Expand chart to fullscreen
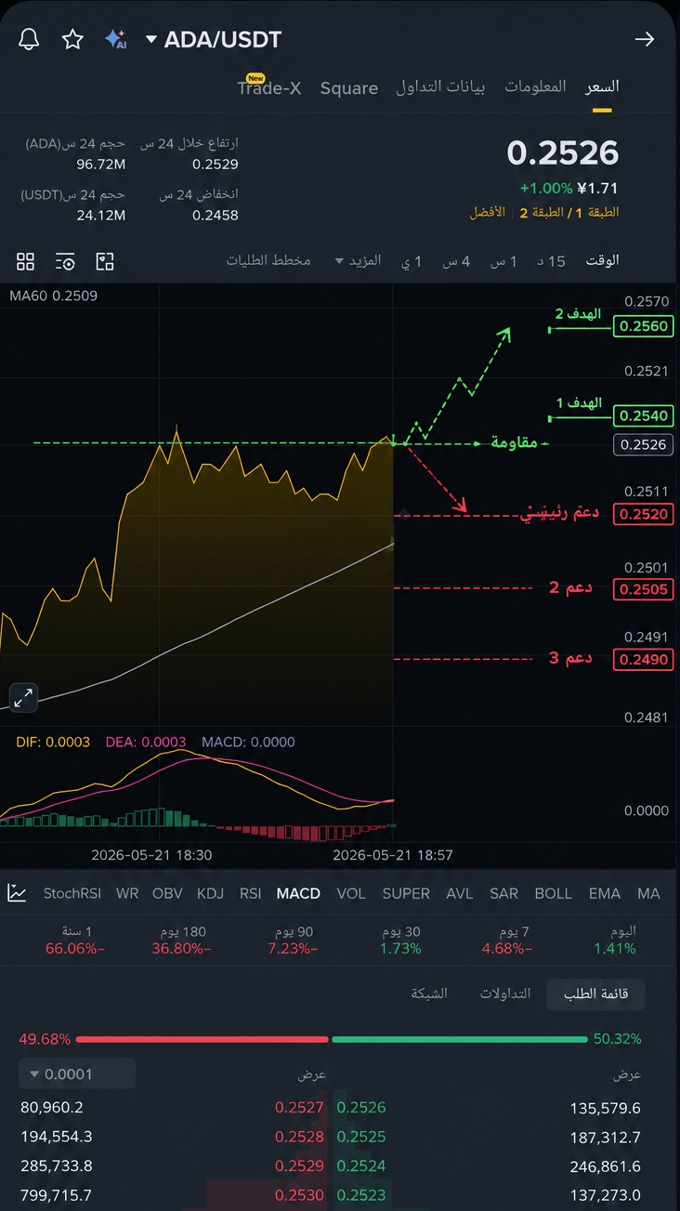This screenshot has height=1211, width=680. click(23, 697)
